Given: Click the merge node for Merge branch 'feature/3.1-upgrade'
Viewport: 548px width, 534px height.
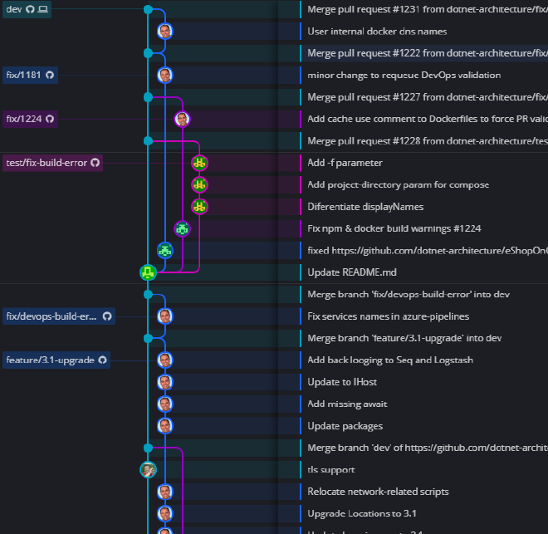Looking at the screenshot, I should pos(148,338).
